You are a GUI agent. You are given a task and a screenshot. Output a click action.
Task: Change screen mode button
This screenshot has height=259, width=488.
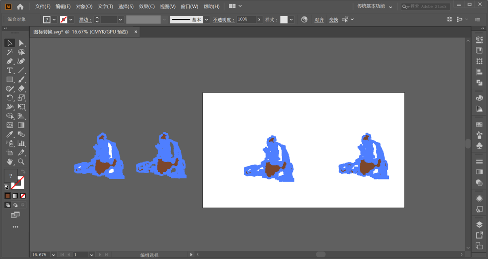(15, 215)
